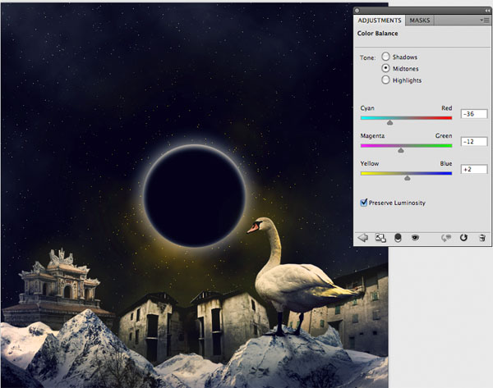Screen dimensions: 493x388
Task: Reset Color Balance to defaults icon
Action: (463, 238)
